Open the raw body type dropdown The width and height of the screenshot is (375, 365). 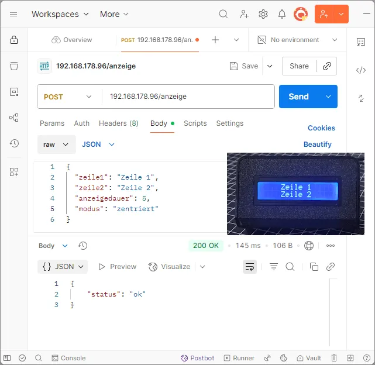56,144
